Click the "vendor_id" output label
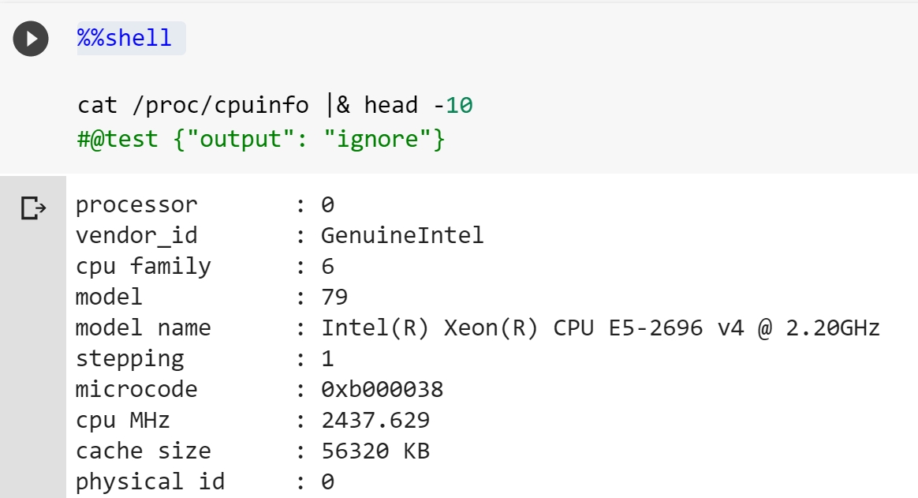918x498 pixels. tap(136, 236)
